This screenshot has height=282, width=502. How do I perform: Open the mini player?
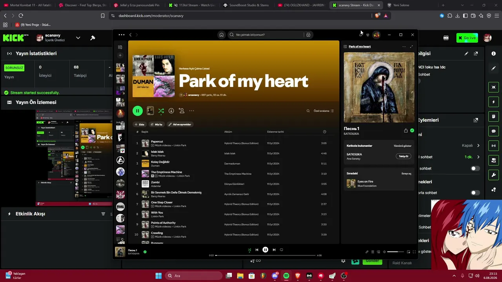click(x=408, y=252)
